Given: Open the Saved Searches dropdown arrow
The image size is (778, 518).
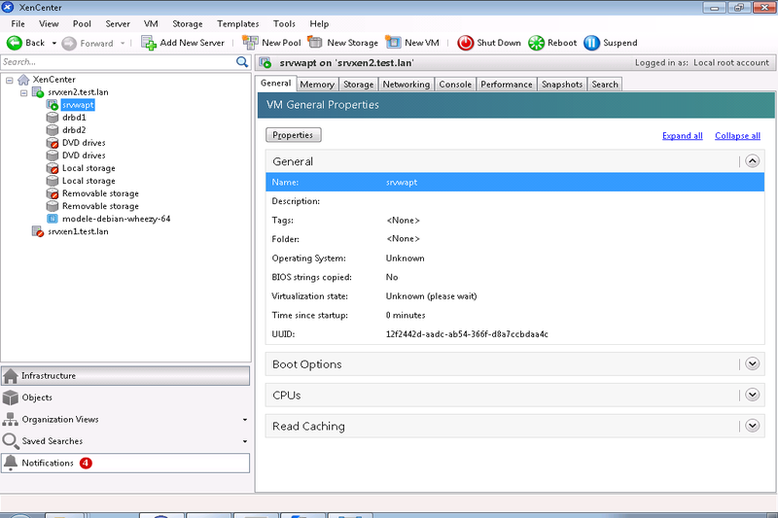Looking at the screenshot, I should (x=245, y=441).
